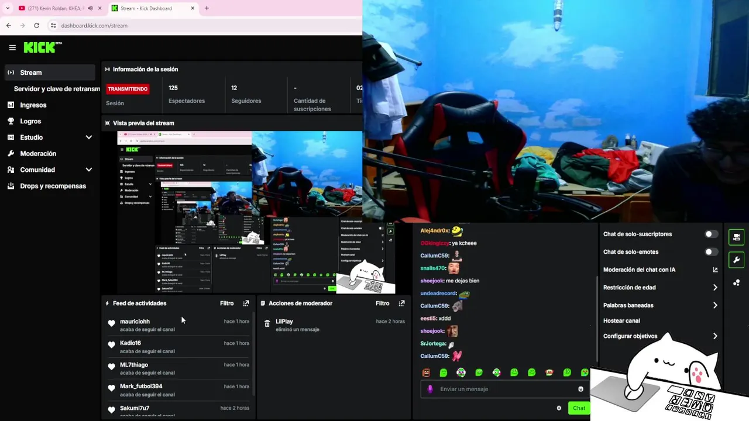
Task: Click the Vista previa del stream header icon
Action: (107, 123)
